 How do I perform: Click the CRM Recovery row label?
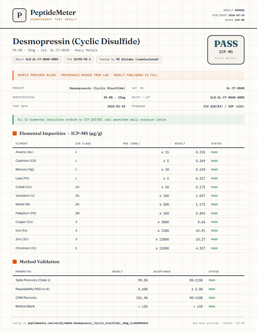[26, 298]
